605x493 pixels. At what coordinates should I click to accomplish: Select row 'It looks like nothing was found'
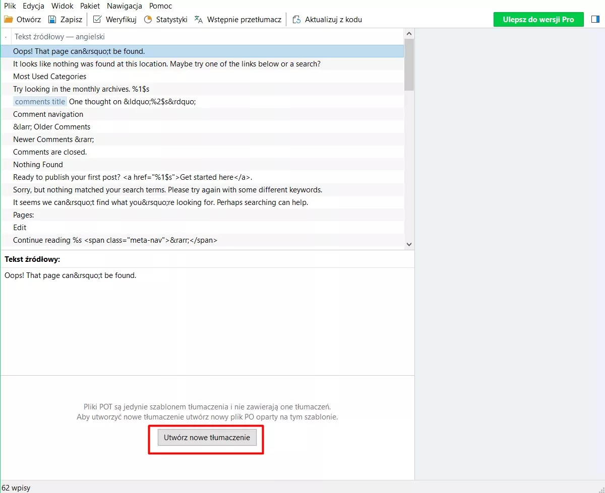(x=202, y=64)
